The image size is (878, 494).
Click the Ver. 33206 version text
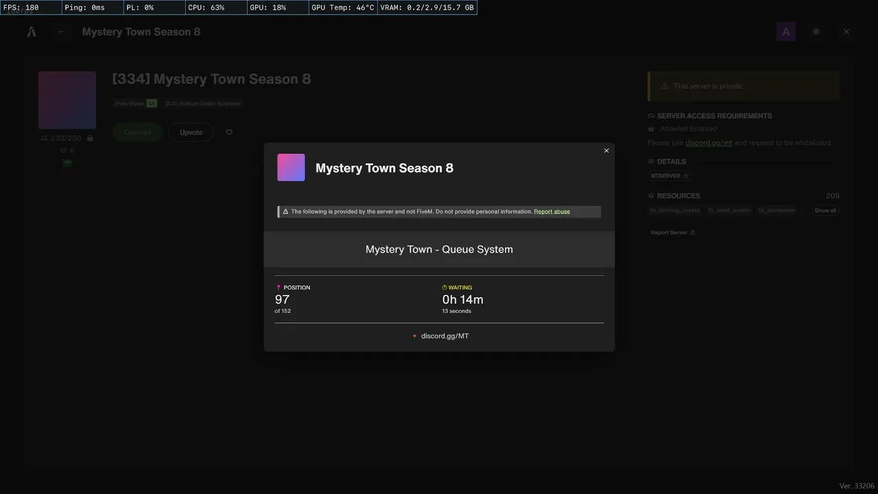(857, 486)
